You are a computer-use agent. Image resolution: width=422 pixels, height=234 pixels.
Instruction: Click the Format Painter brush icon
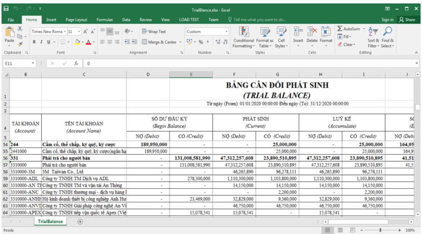pos(20,44)
